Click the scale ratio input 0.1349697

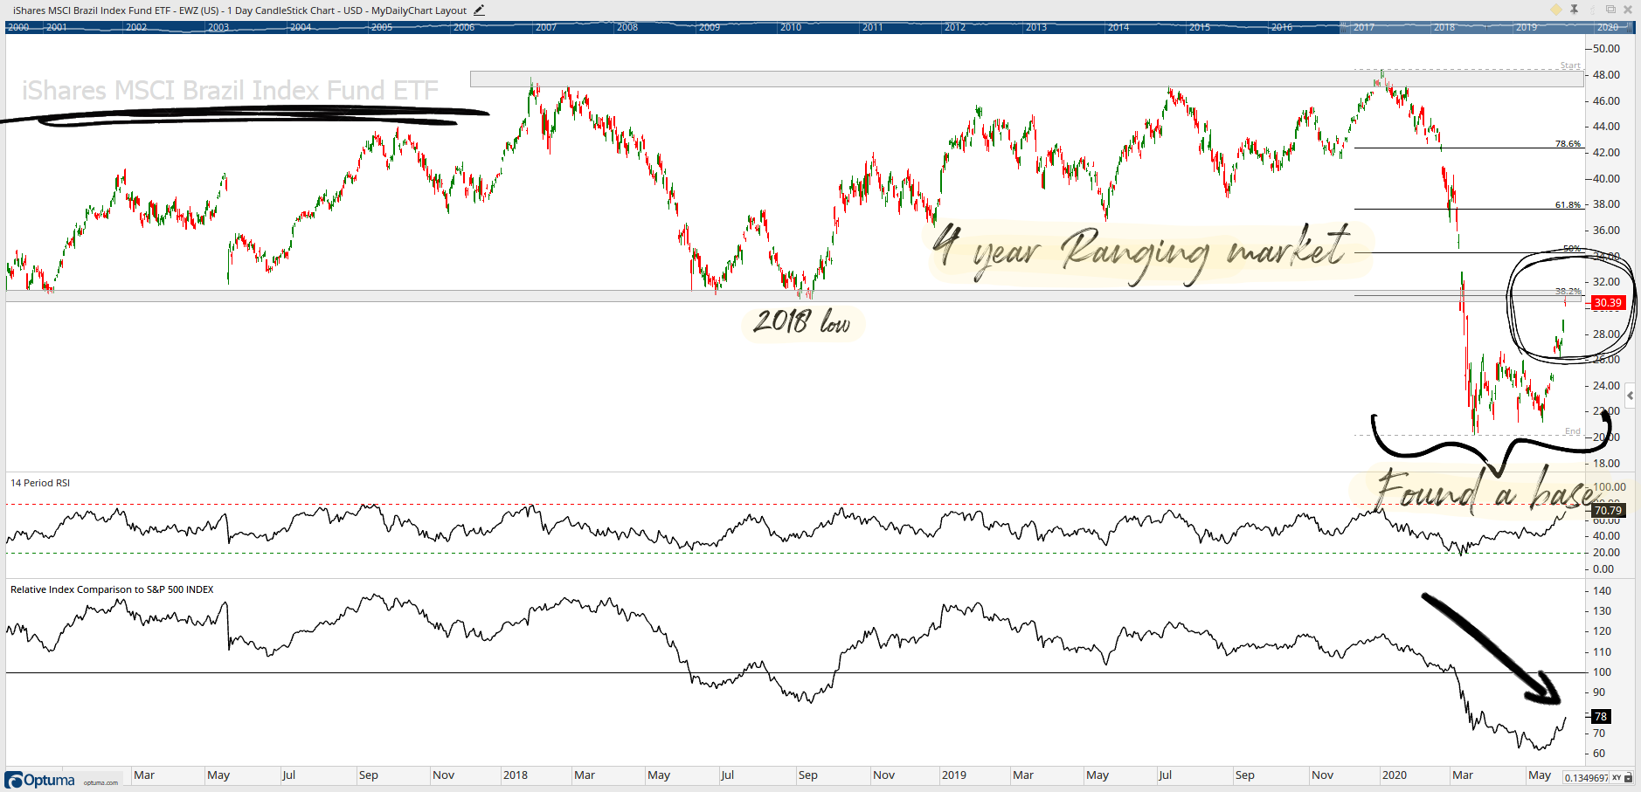[x=1586, y=777]
